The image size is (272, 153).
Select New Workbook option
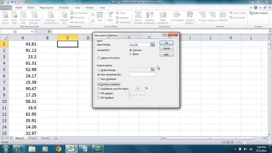(99, 79)
